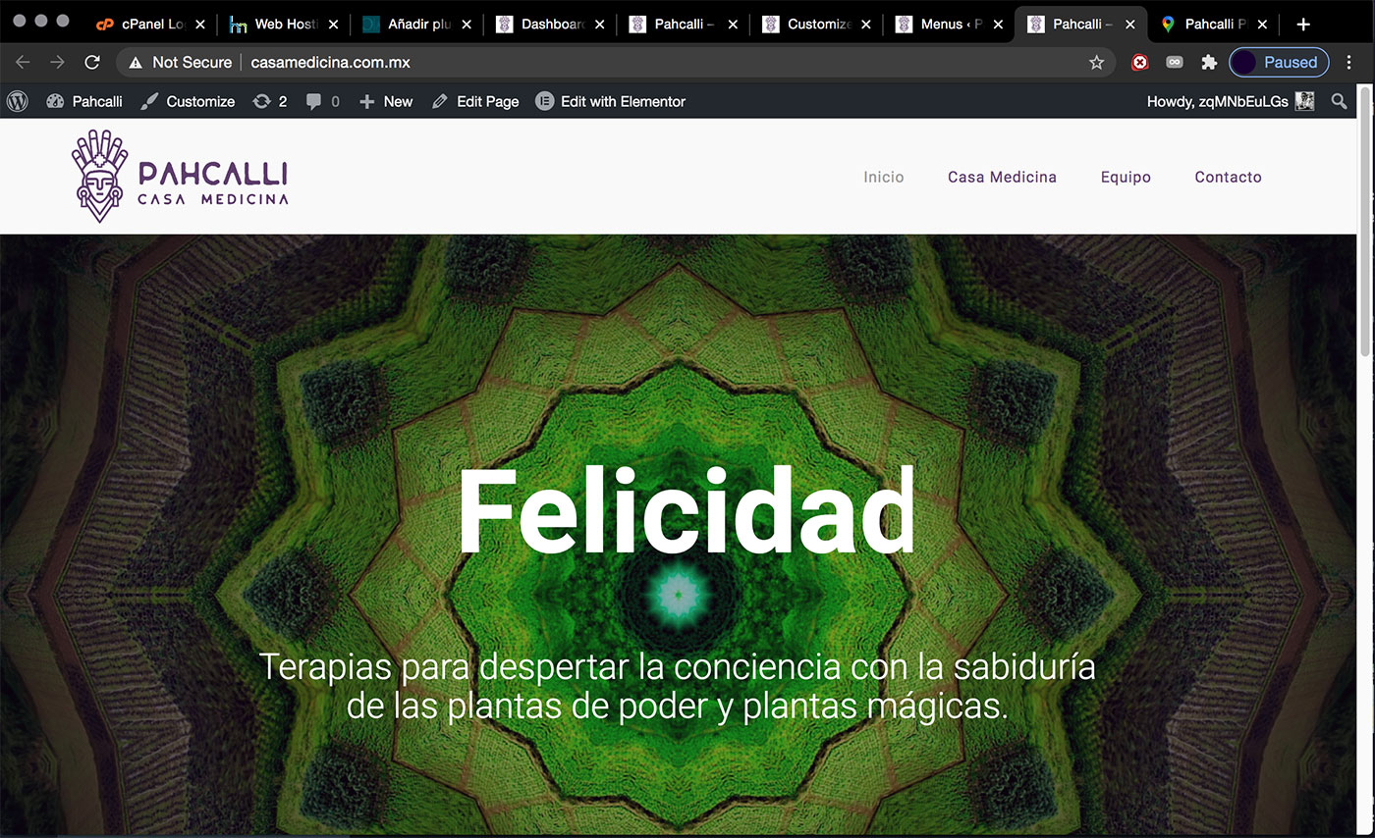The width and height of the screenshot is (1375, 838).
Task: Click the Felicidad hero heading
Action: (687, 512)
